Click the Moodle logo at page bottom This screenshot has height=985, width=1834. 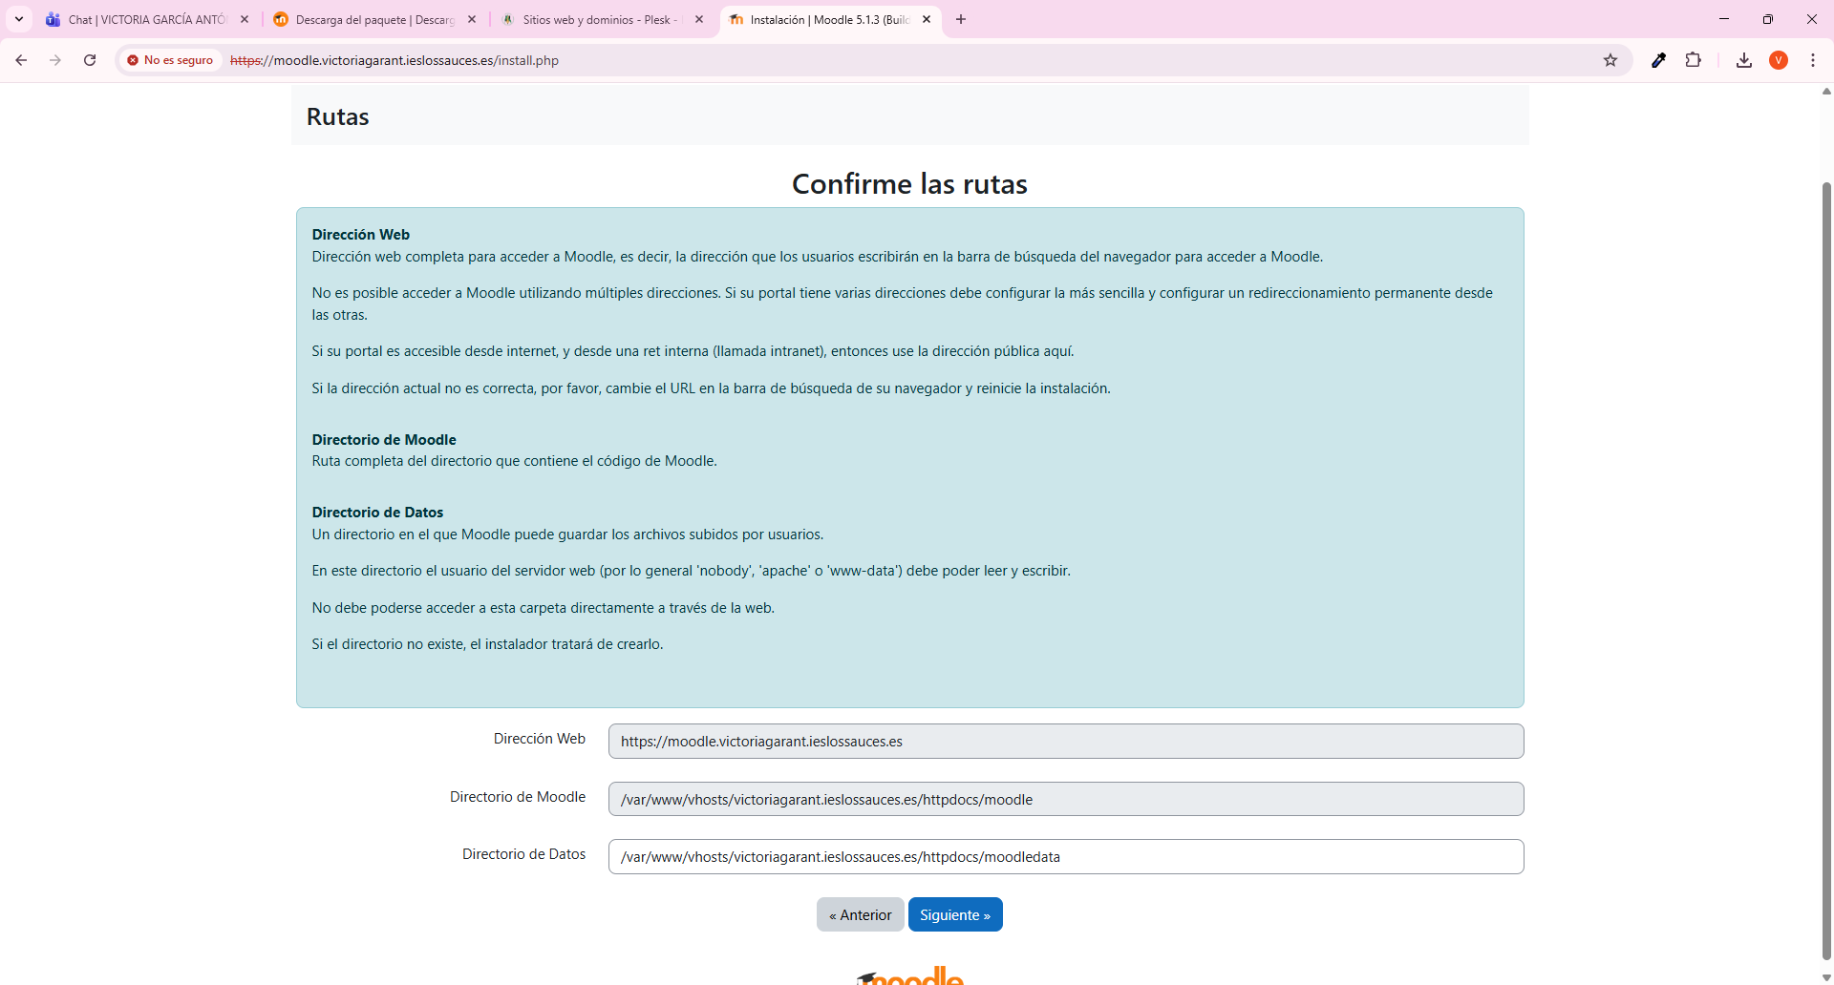[x=910, y=975]
